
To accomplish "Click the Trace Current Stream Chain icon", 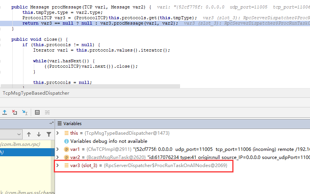I will [47, 112].
